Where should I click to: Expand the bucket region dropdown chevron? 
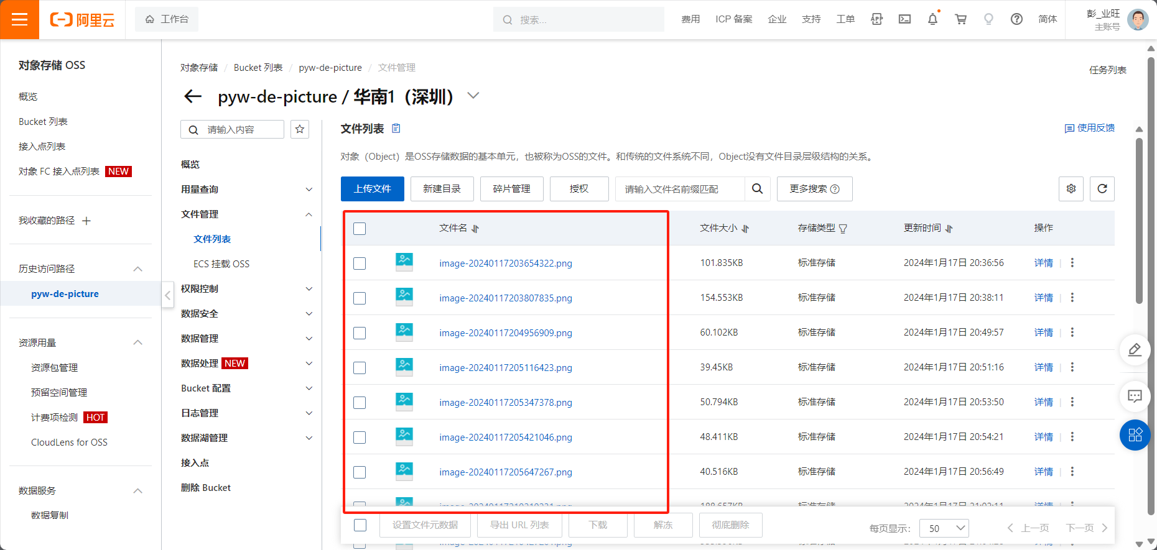[x=473, y=95]
